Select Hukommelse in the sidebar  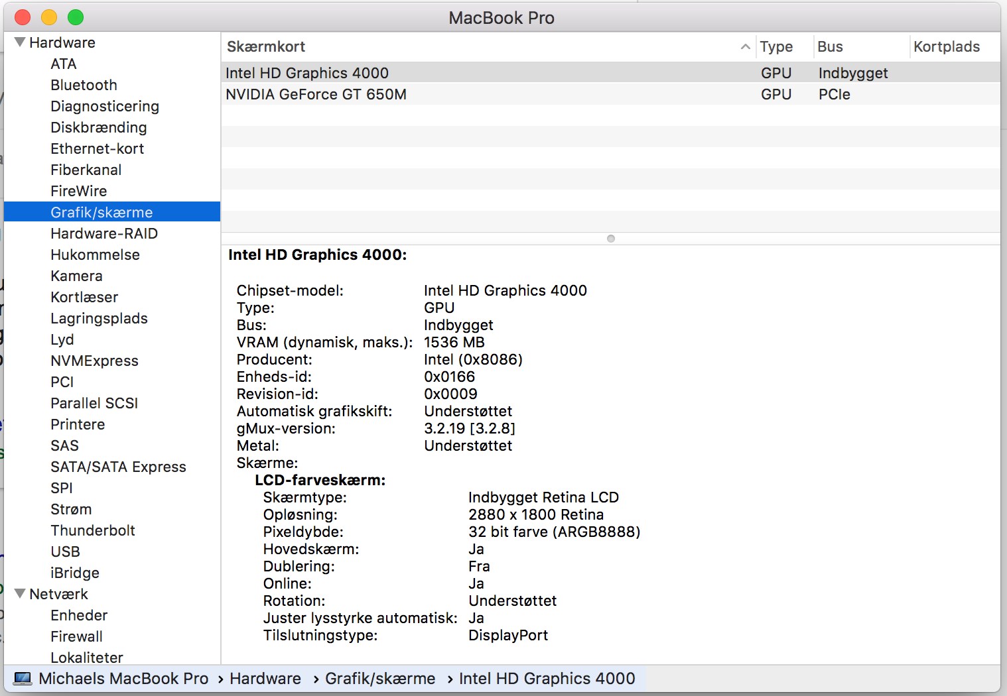click(x=96, y=255)
